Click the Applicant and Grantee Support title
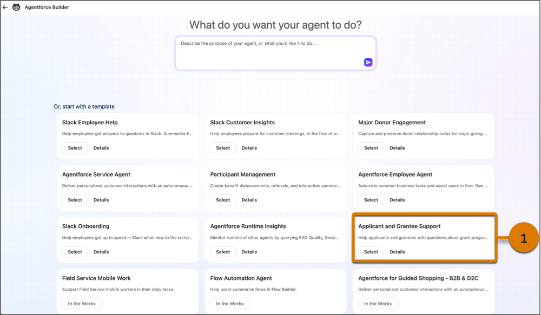The image size is (541, 315). tap(399, 226)
